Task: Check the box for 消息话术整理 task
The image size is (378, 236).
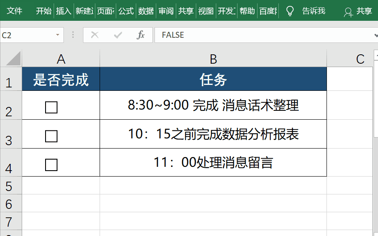Action: pos(52,107)
